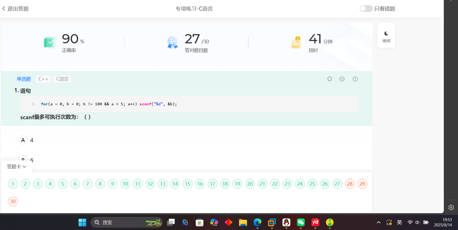Select answer option A
The height and width of the screenshot is (230, 458).
pos(23,140)
